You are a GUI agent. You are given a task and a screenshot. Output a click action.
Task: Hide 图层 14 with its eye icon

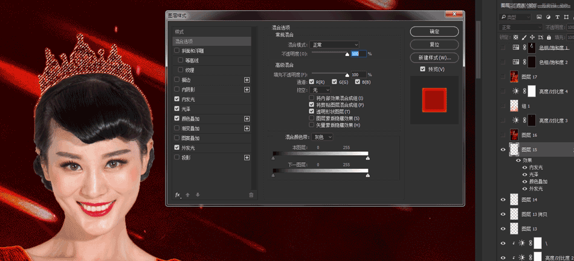pyautogui.click(x=503, y=200)
